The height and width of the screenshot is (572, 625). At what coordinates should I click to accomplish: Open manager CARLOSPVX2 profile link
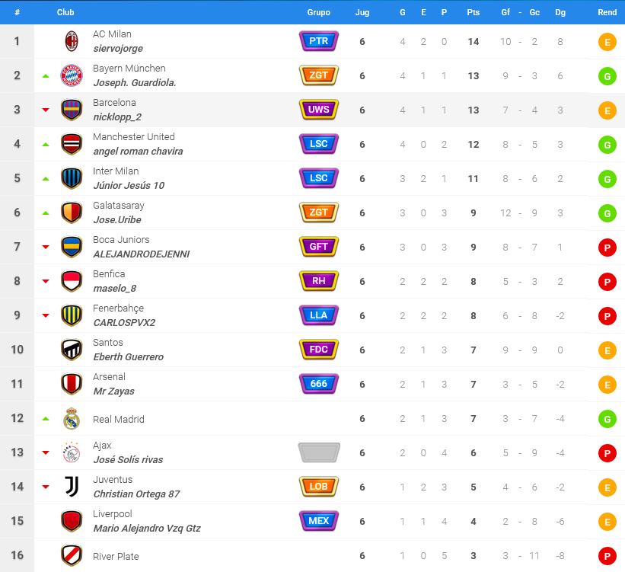pyautogui.click(x=124, y=322)
